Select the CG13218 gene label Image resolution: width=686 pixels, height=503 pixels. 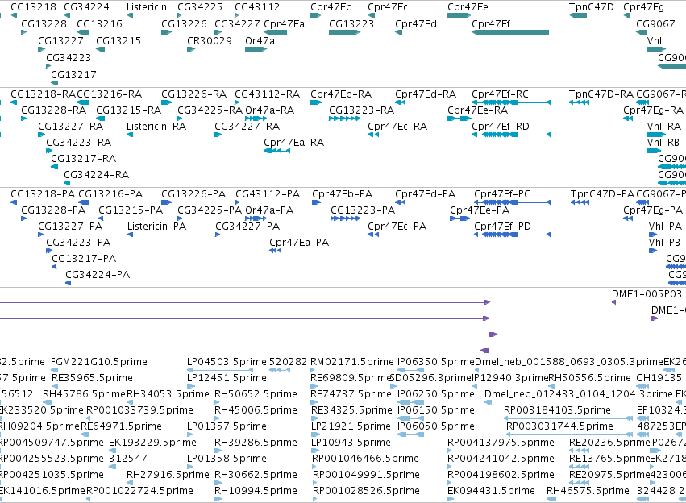33,7
